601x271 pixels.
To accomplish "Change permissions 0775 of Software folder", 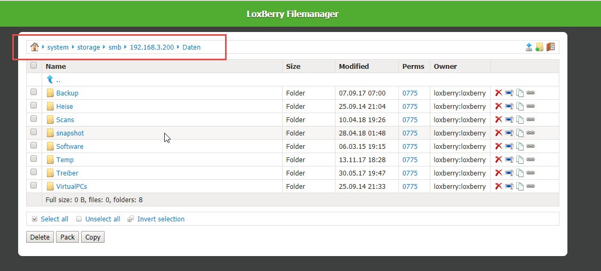I will [x=410, y=146].
